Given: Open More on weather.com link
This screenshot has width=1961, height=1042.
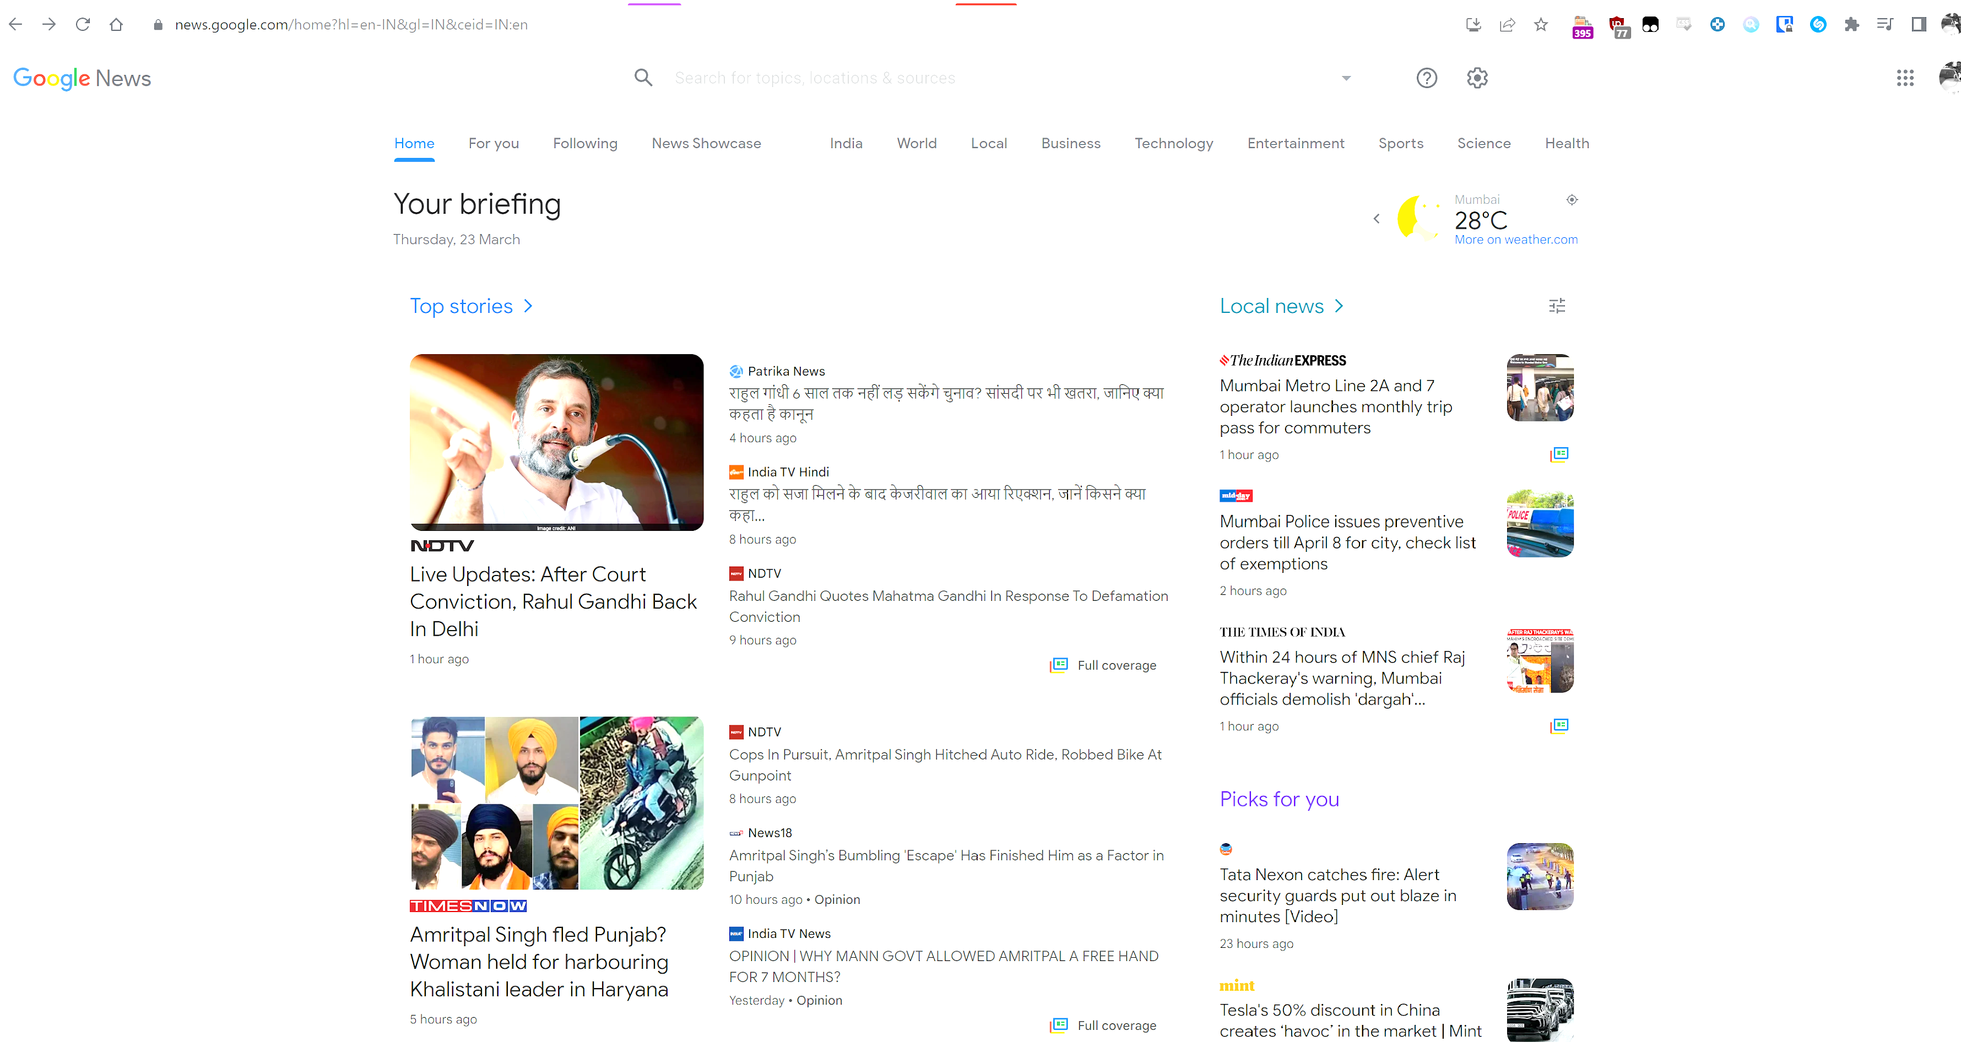Looking at the screenshot, I should coord(1516,239).
